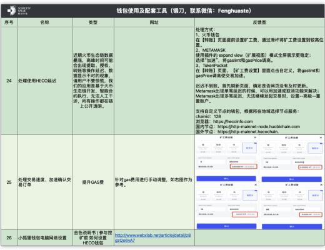325x250 pixels.
Task: Select row number 24 cell
Action: click(9, 81)
